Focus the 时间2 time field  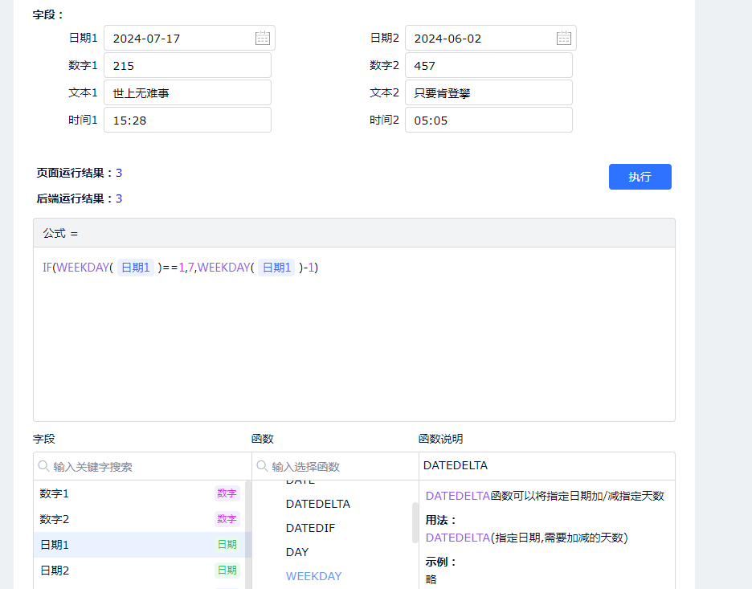pyautogui.click(x=488, y=121)
